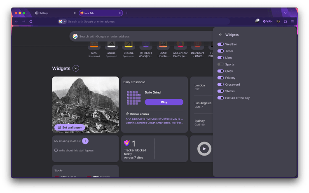Click the Tracker blocked today text

pos(135,152)
